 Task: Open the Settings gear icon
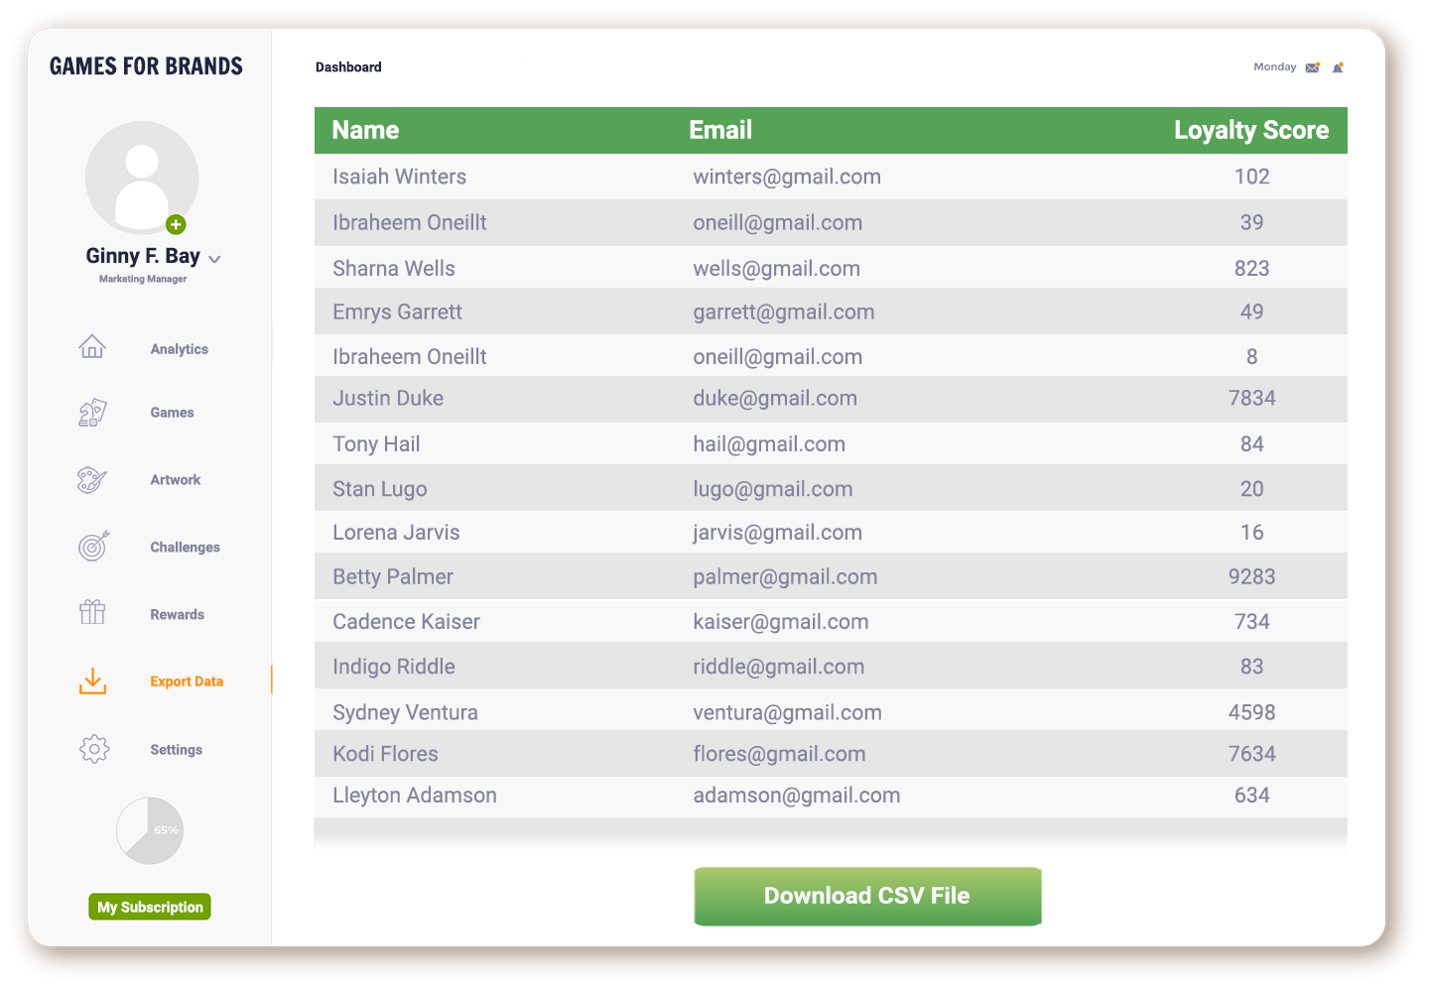pos(94,749)
